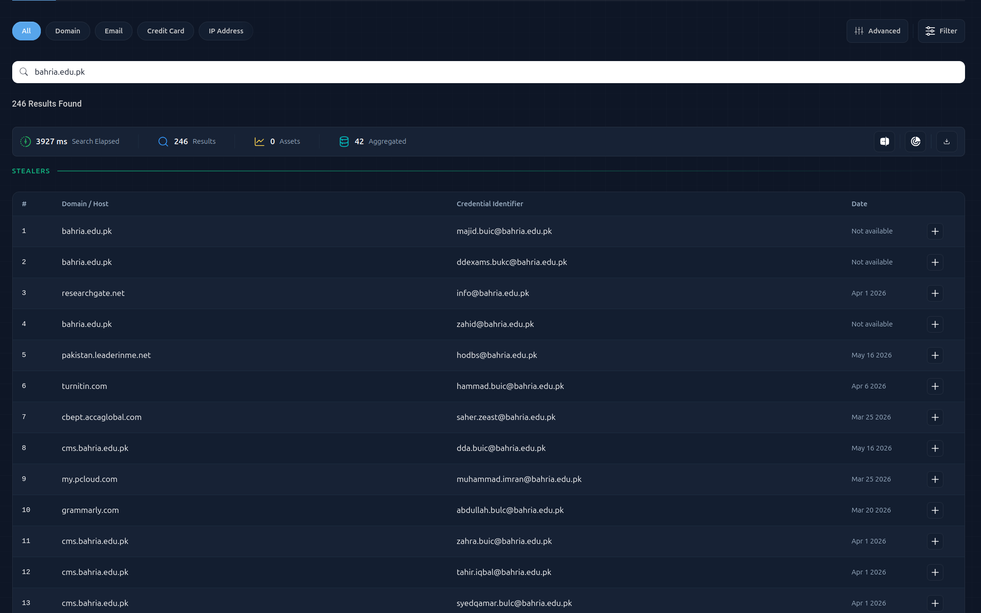
Task: Expand row for tahir.iqbal@bahria.edu.pk
Action: coord(935,572)
